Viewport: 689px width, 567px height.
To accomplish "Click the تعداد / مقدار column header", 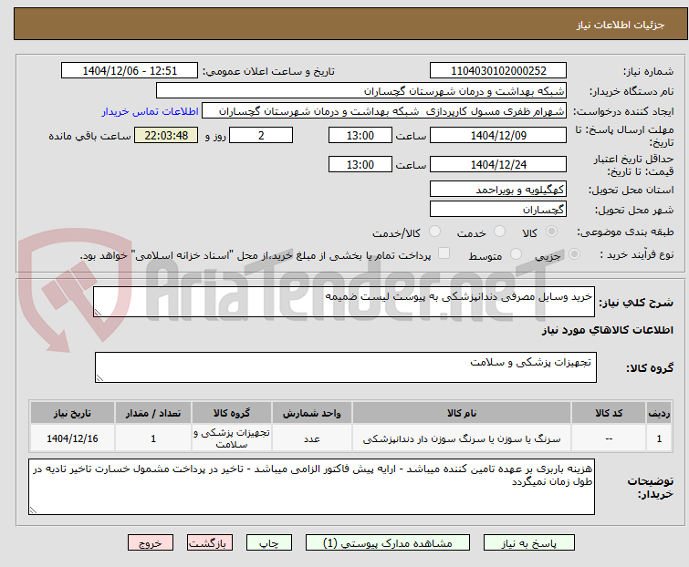I will point(153,413).
